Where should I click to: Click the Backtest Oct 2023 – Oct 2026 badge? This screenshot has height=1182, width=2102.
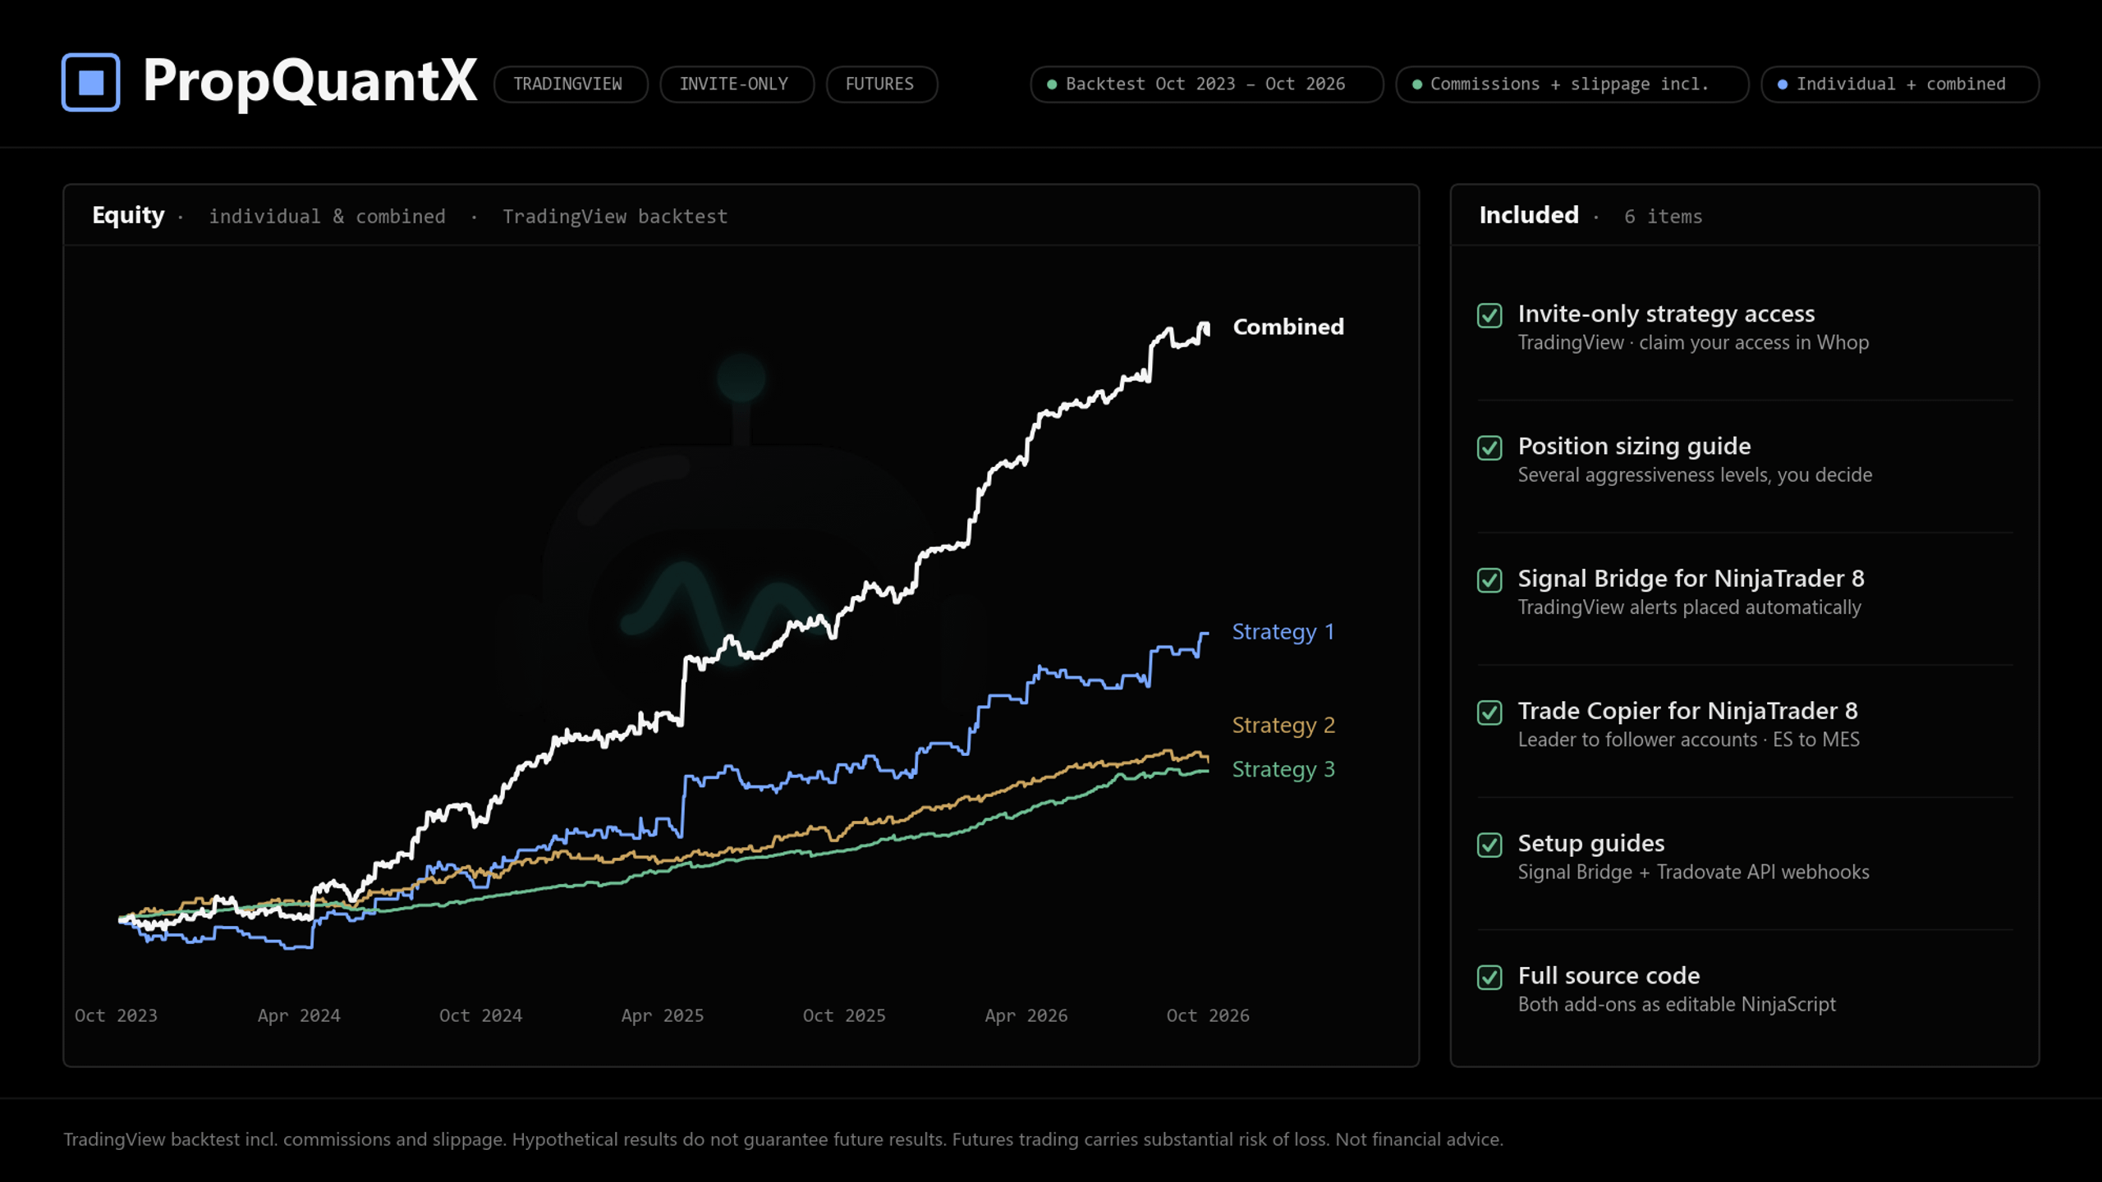click(x=1206, y=85)
